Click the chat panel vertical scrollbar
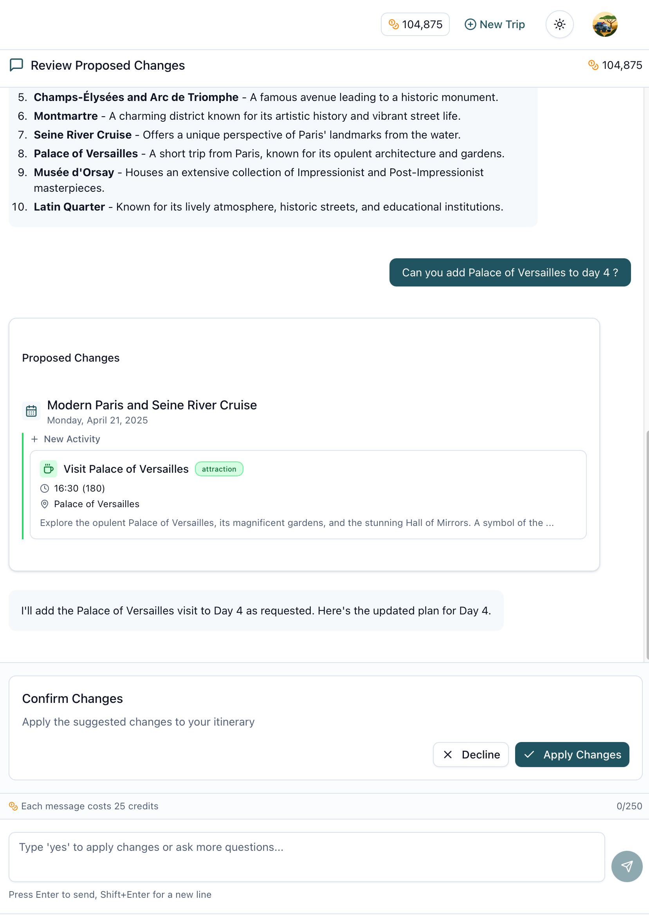649x915 pixels. (646, 544)
